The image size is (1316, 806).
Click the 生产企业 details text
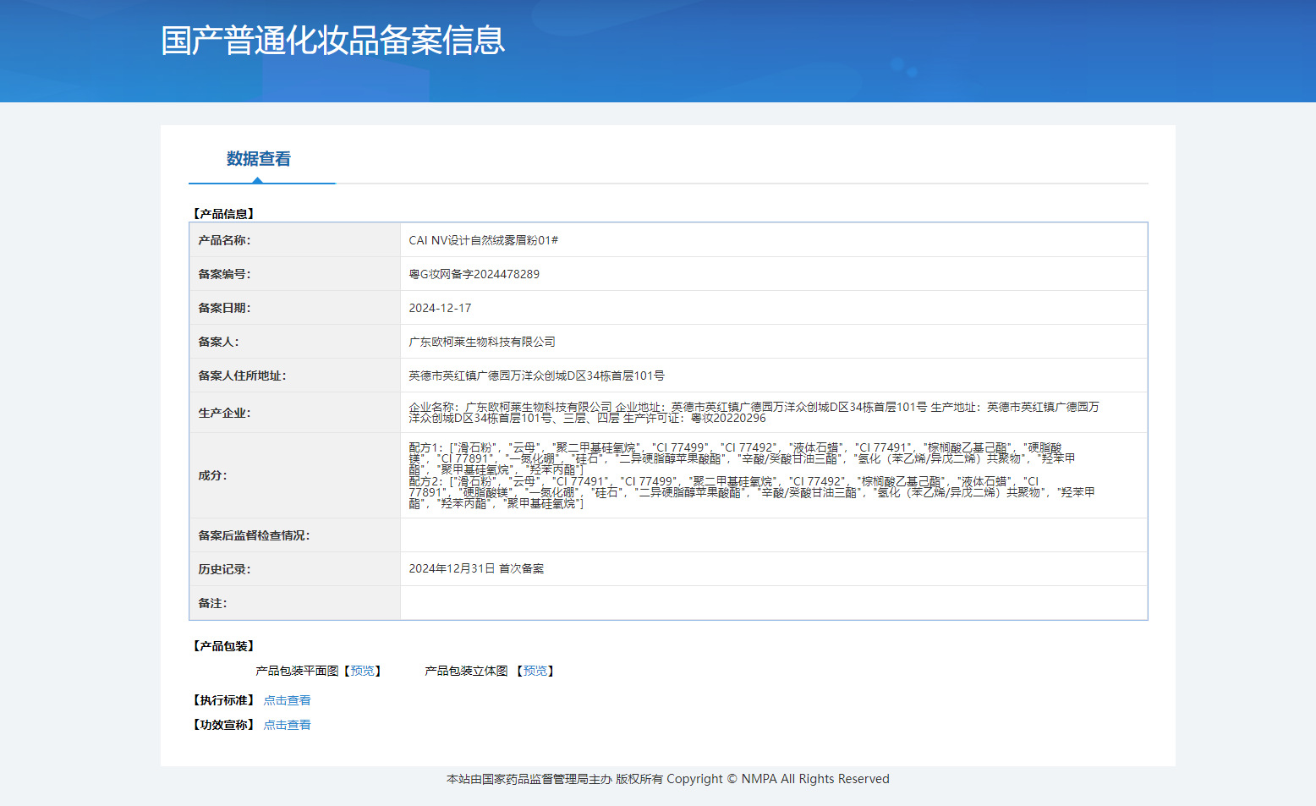[754, 413]
